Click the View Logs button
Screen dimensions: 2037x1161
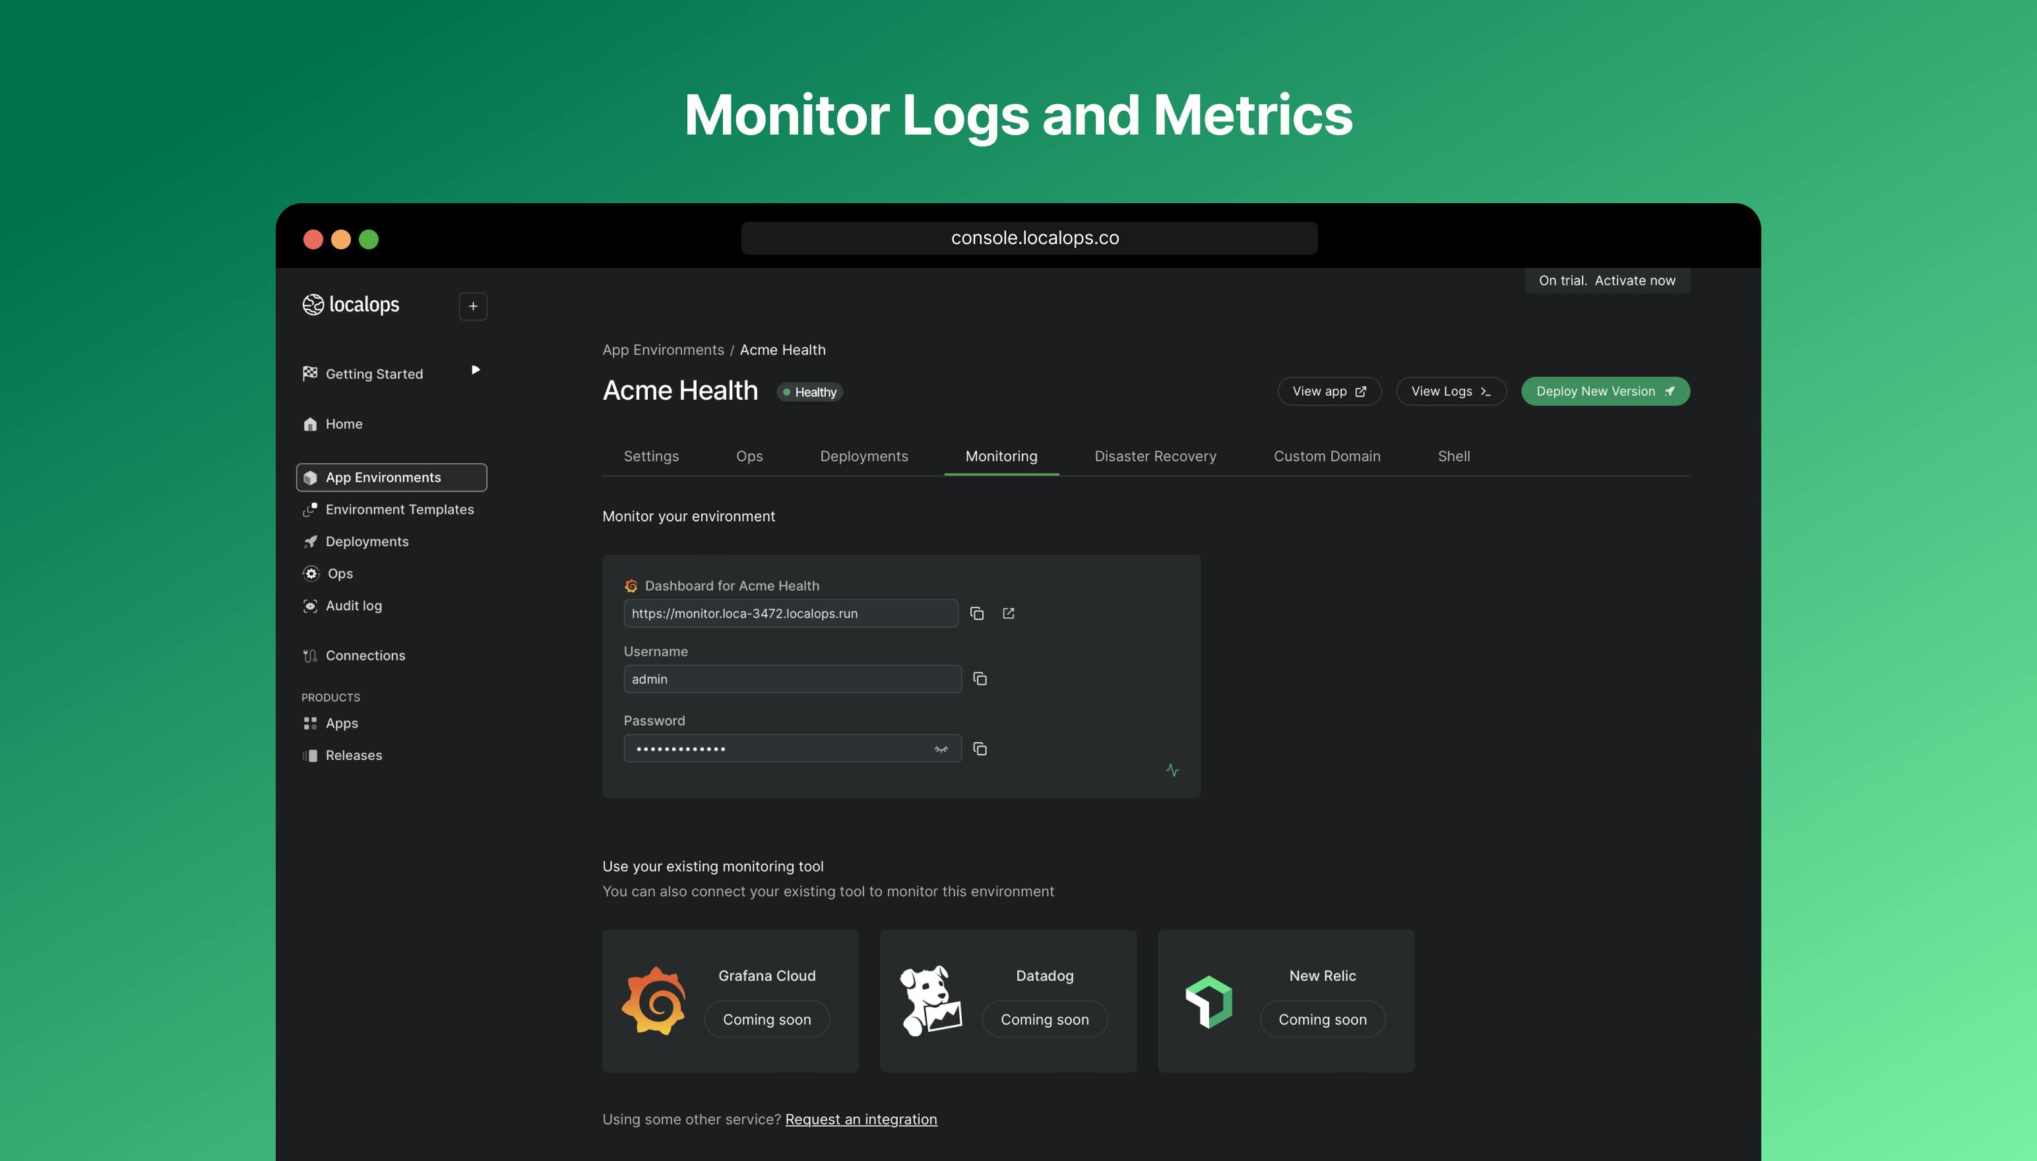[1451, 392]
